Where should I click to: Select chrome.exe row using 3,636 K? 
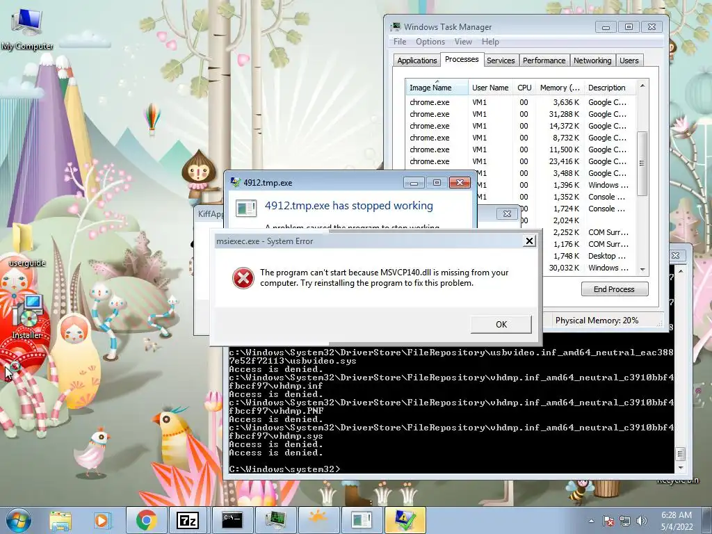(520, 102)
